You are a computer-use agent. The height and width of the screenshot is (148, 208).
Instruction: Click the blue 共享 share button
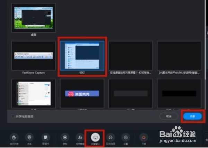click(x=192, y=117)
